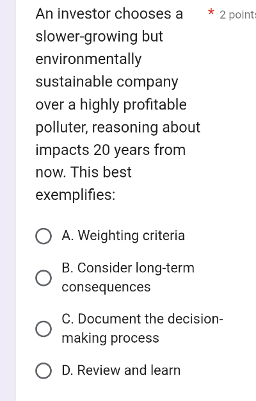Click the word 'consequences' in option B
Image resolution: width=256 pixels, height=401 pixels.
point(106,287)
